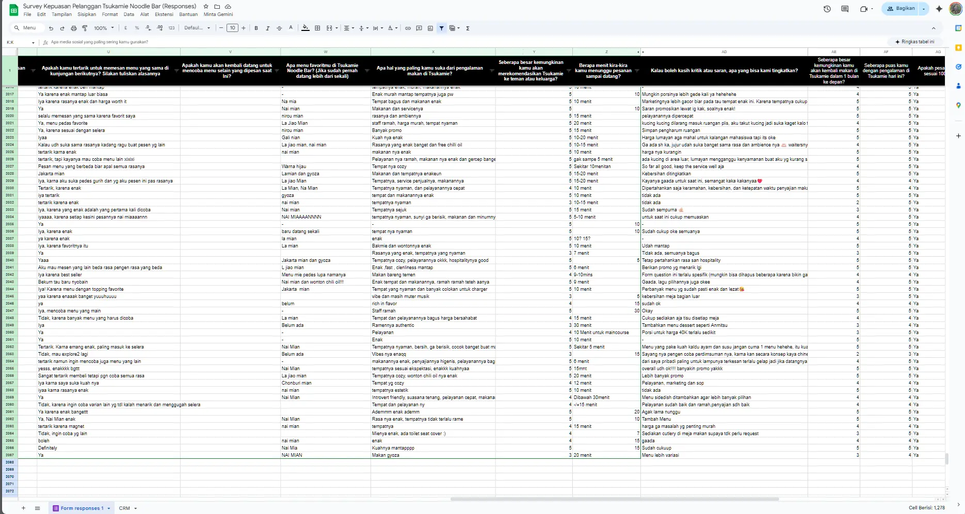
Task: Open video call dropdown
Action: 872,9
